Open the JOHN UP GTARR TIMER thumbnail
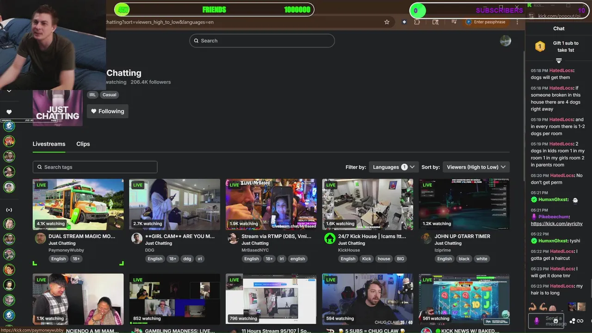 (464, 204)
